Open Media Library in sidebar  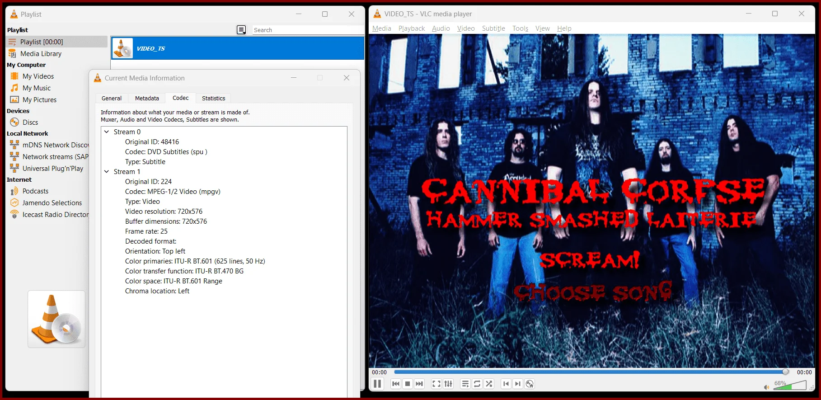pos(41,53)
